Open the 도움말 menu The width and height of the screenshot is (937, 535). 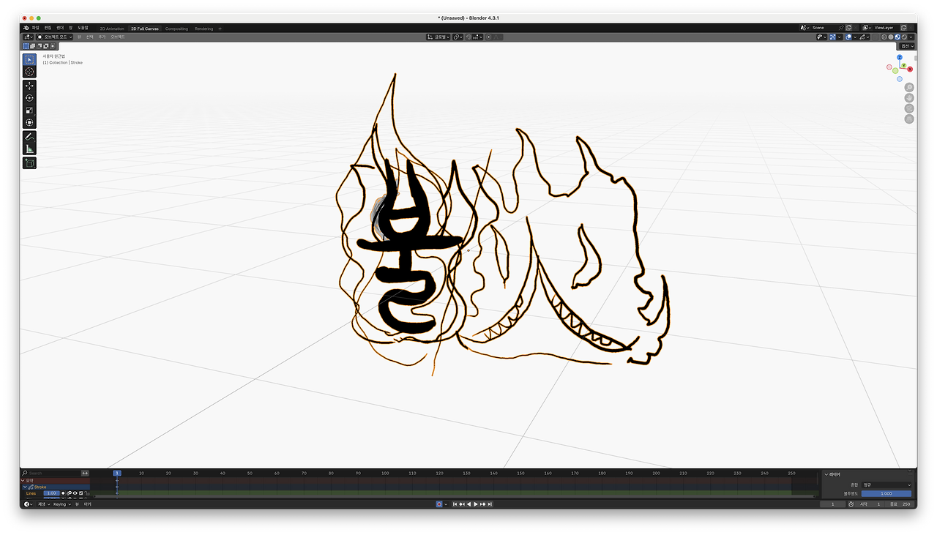[83, 28]
